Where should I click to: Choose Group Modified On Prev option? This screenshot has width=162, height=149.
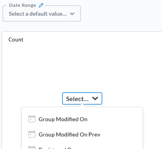(82, 135)
